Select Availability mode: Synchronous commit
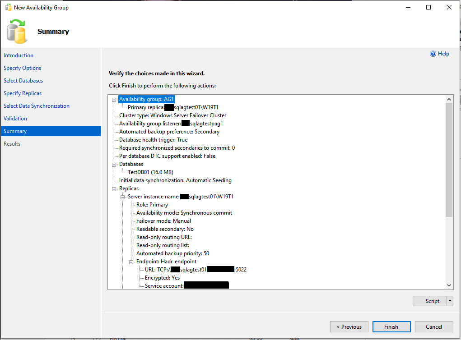Screen dimensions: 461x340 pos(184,212)
